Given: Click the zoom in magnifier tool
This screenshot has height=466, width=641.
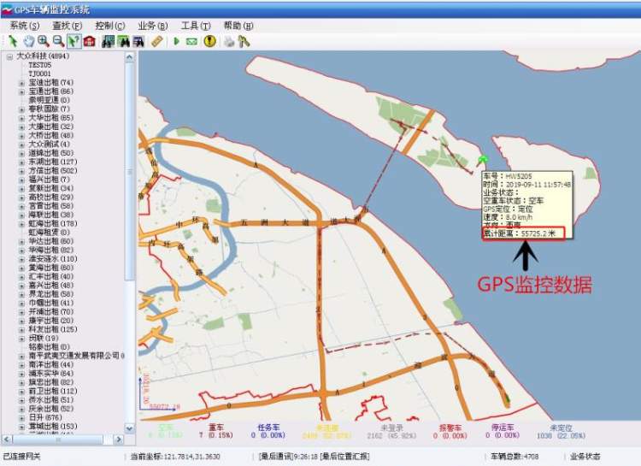Looking at the screenshot, I should 43,41.
